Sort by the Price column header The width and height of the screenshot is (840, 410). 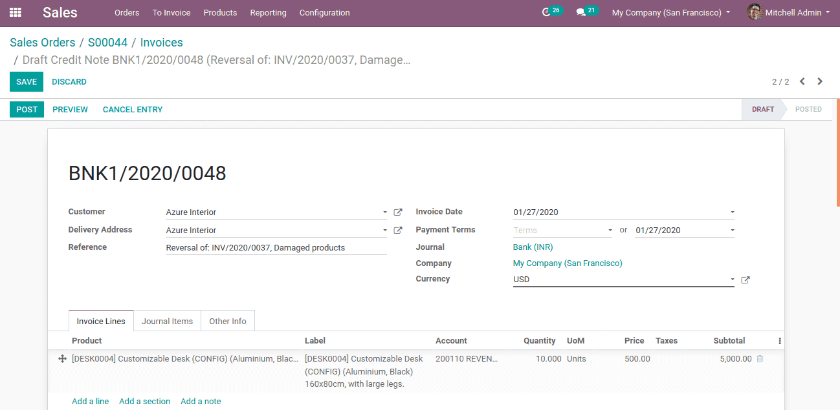click(x=634, y=341)
